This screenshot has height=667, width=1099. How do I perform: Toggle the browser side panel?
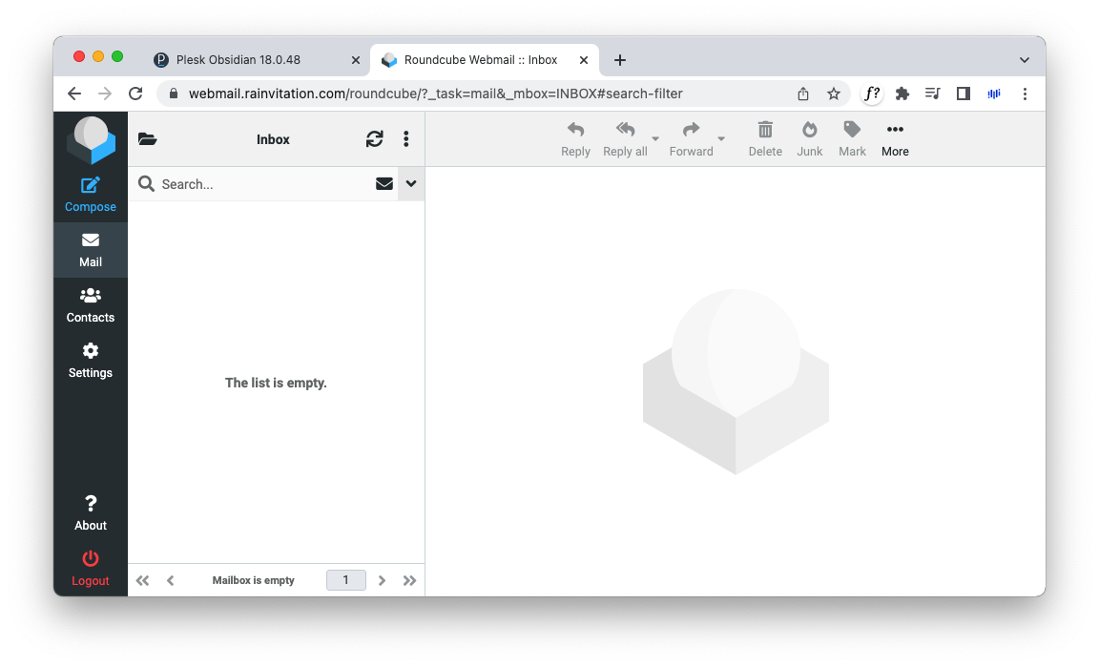pos(964,94)
